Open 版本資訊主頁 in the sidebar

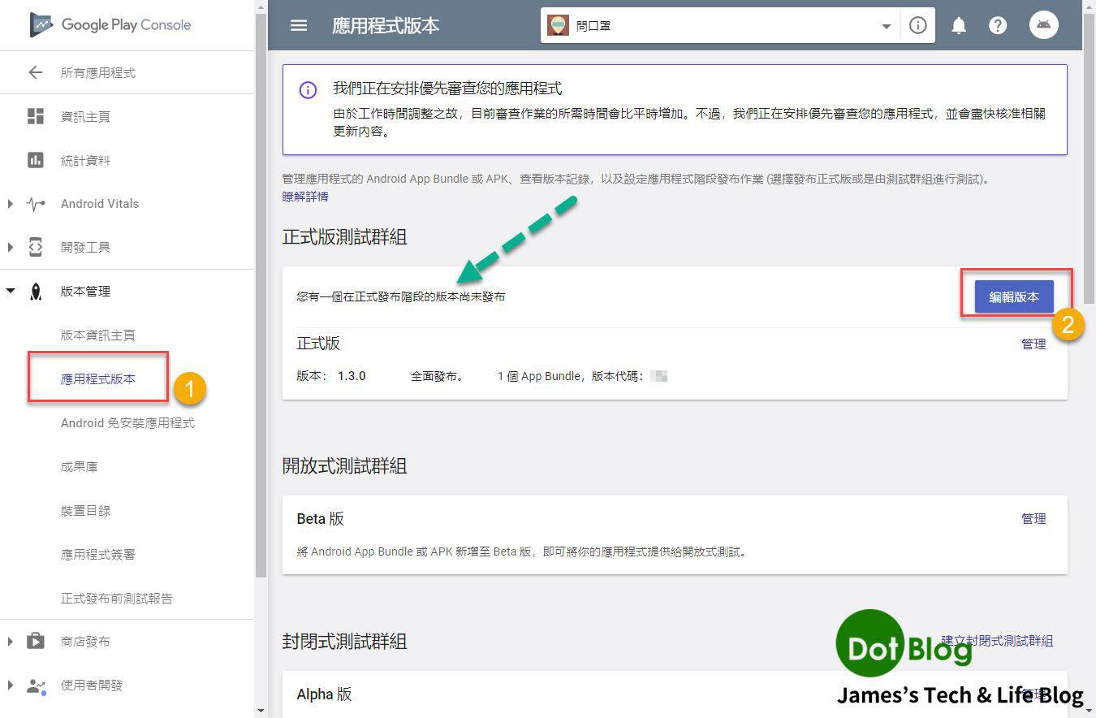[x=98, y=335]
